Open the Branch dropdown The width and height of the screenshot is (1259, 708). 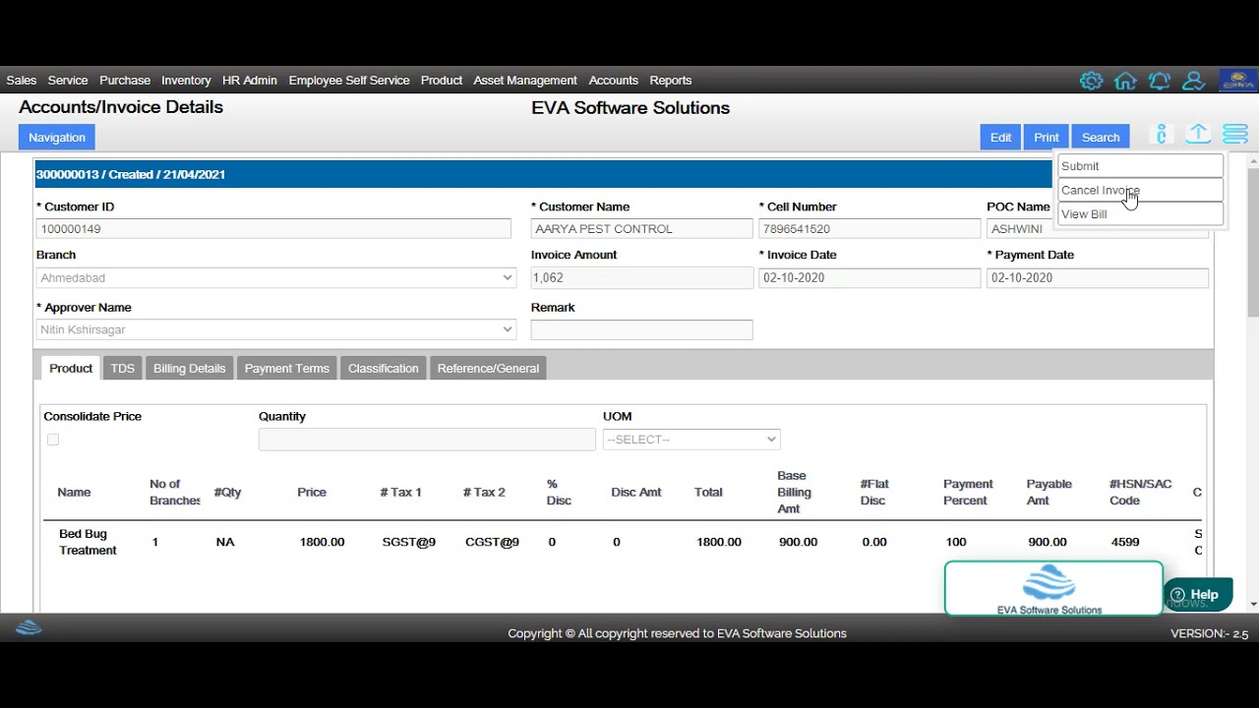(x=275, y=277)
